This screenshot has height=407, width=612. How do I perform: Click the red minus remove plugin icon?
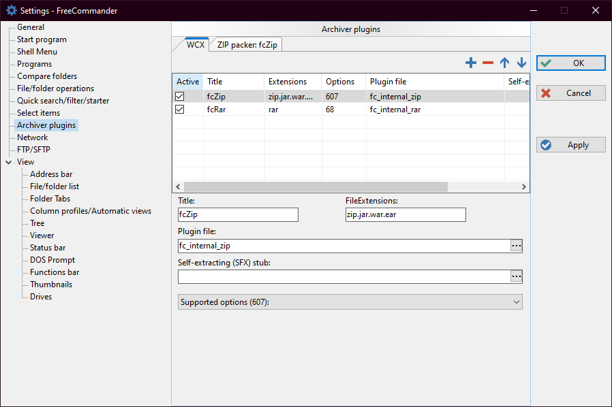click(487, 63)
